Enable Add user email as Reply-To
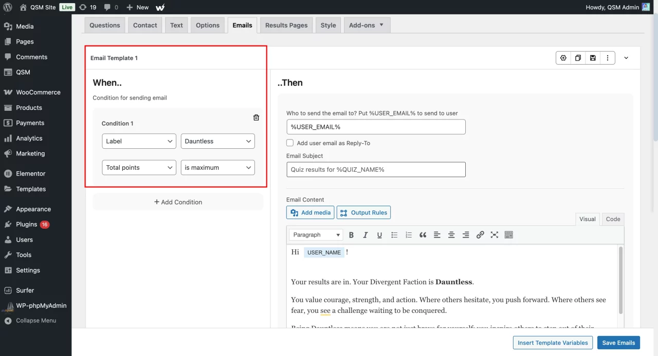 tap(290, 143)
